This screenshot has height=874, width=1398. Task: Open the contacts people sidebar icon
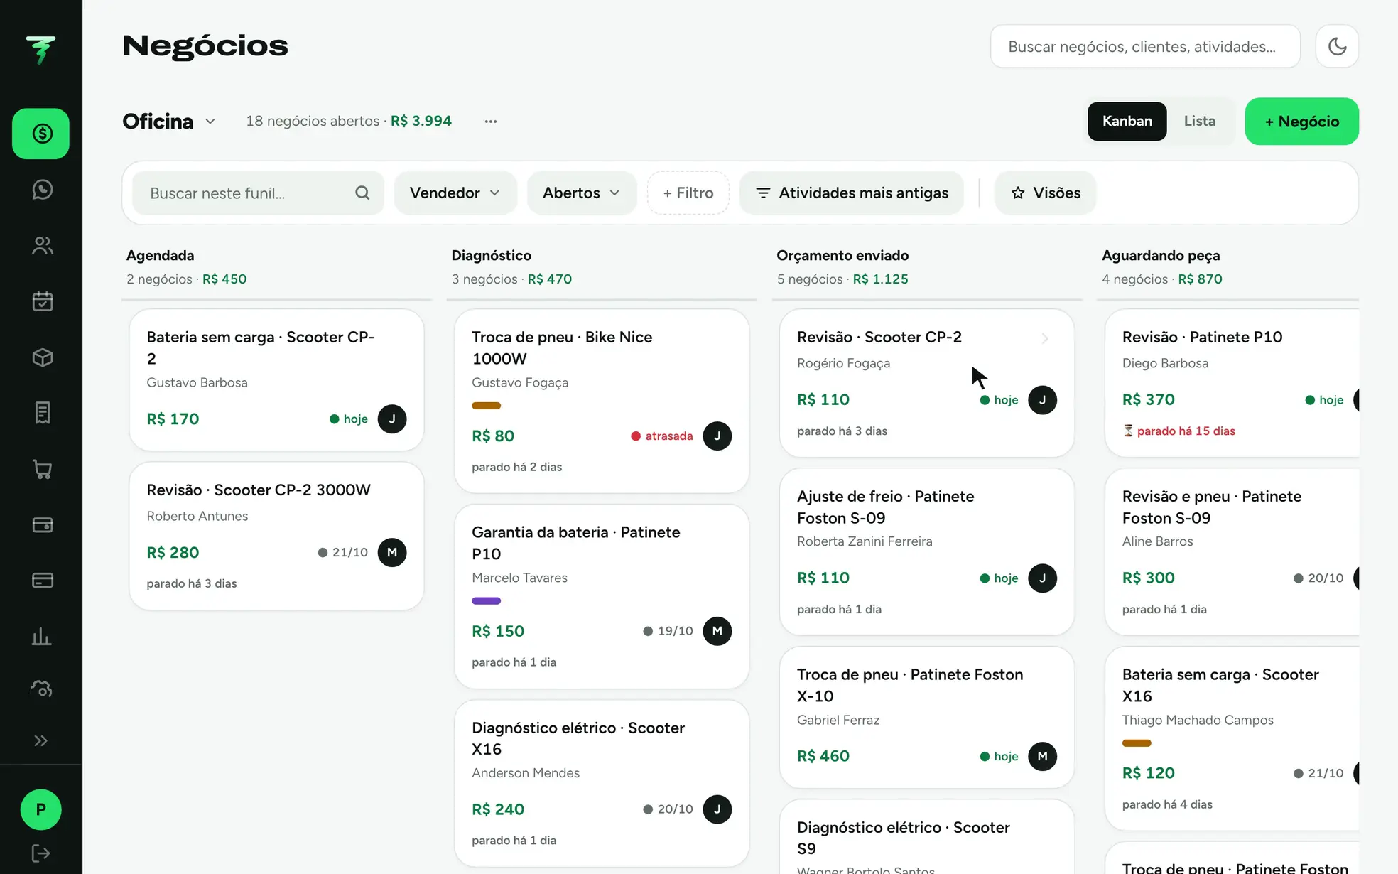pos(42,246)
